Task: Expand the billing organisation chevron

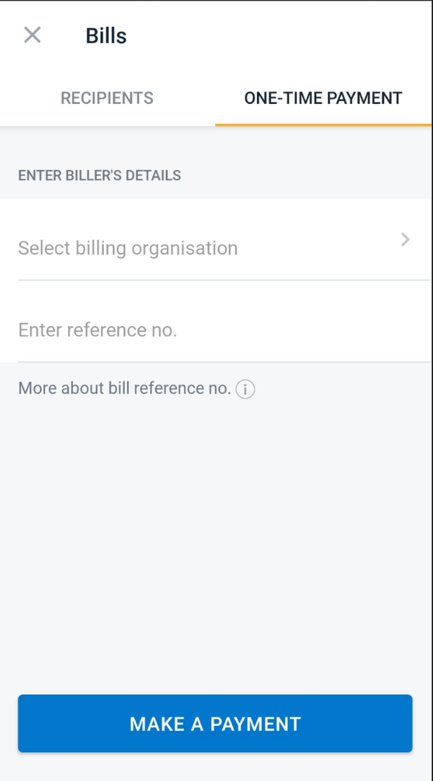Action: coord(405,240)
